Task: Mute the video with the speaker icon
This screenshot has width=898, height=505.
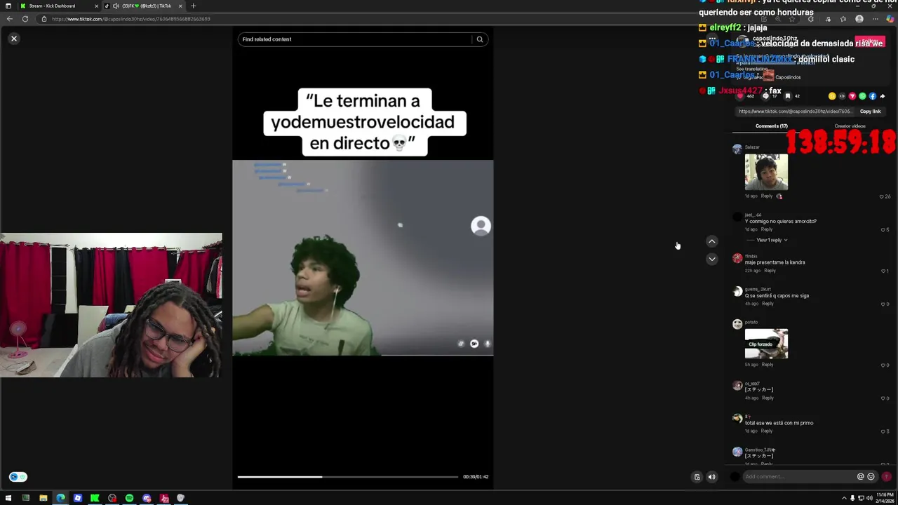Action: pos(711,477)
